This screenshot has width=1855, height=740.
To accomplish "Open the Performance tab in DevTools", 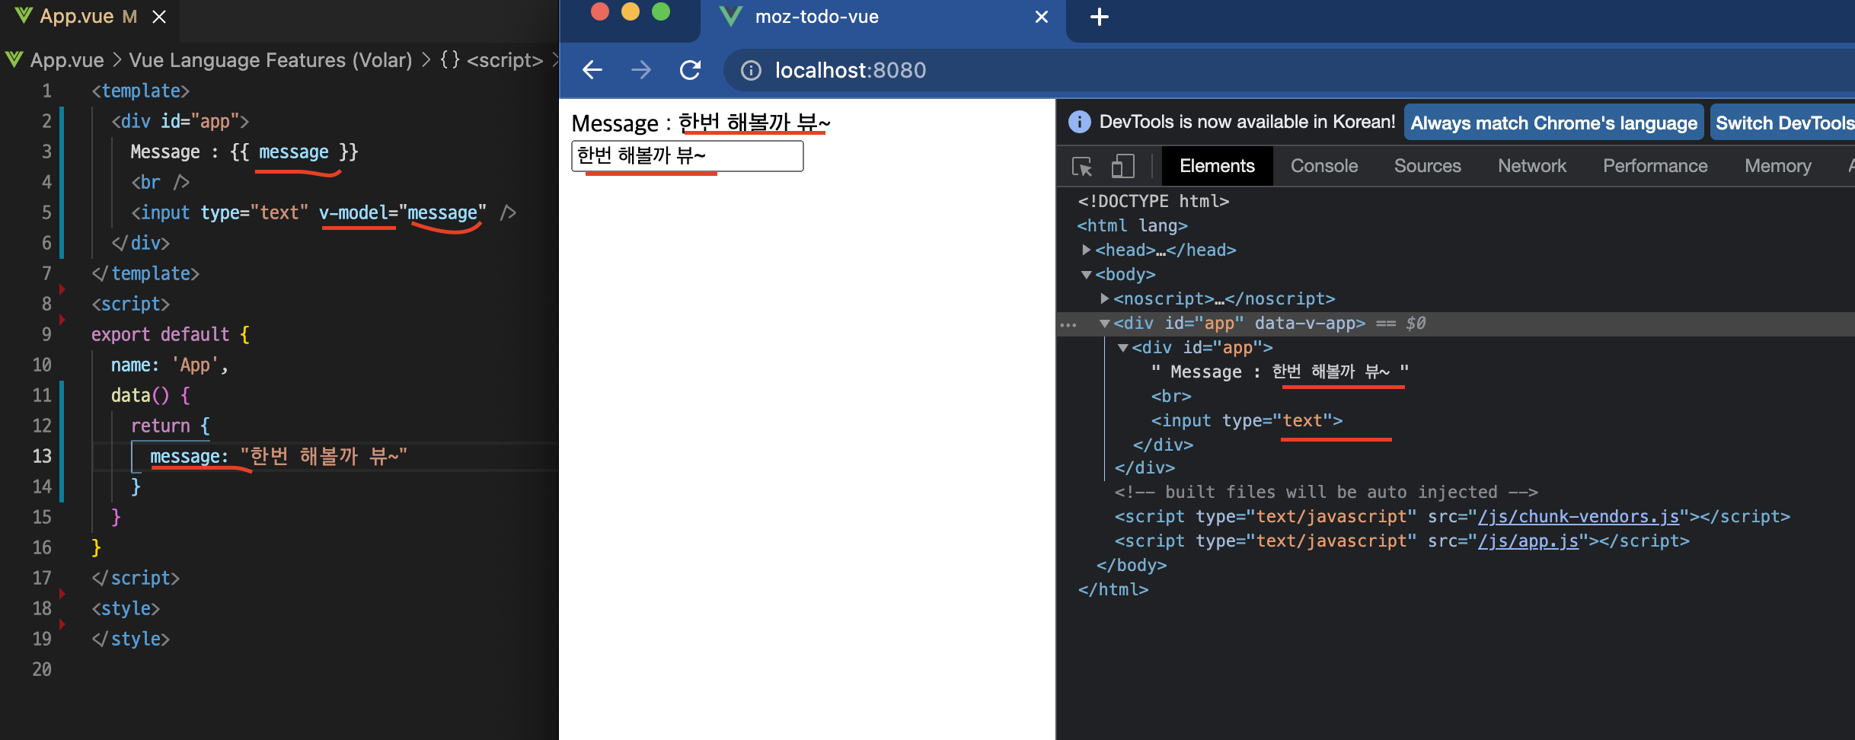I will [x=1655, y=166].
